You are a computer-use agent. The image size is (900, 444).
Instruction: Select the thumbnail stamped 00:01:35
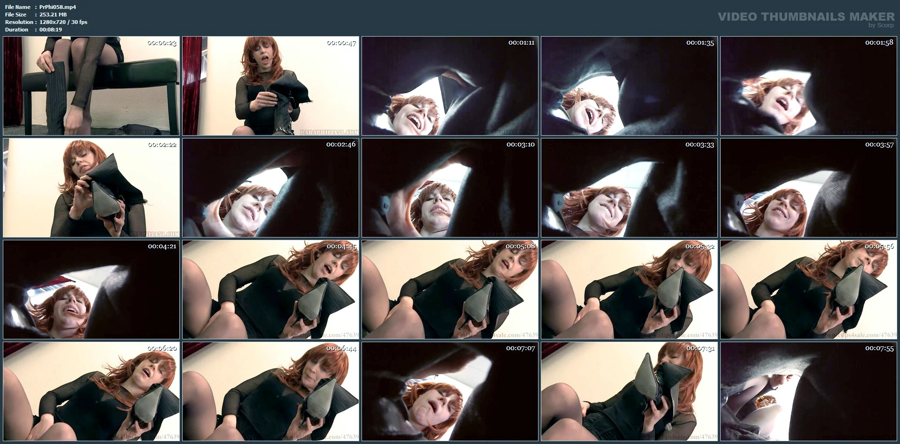click(630, 86)
